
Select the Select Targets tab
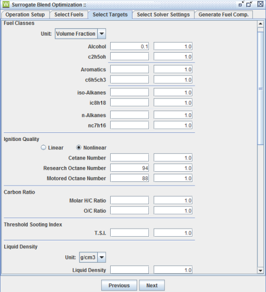[x=110, y=14]
